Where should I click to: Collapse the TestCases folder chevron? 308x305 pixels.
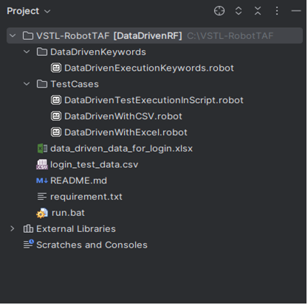(27, 84)
